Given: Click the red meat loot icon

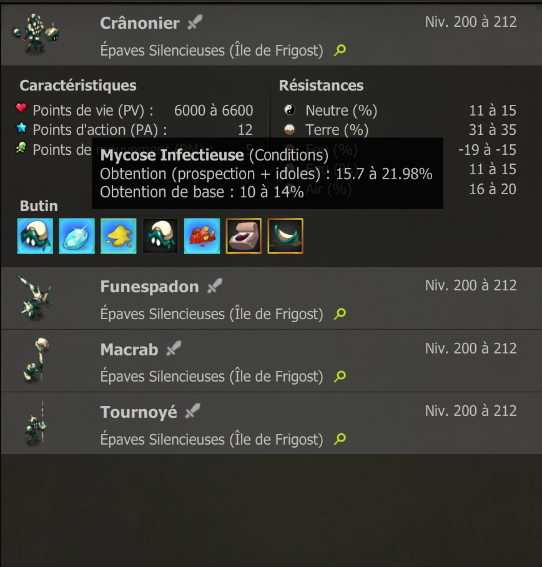Looking at the screenshot, I should 202,236.
